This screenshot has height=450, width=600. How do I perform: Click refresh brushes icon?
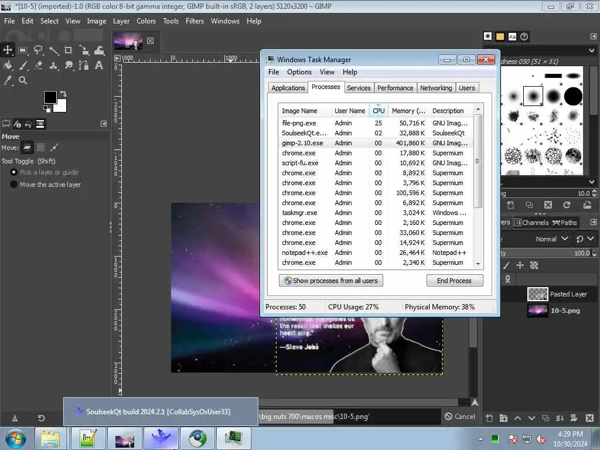(x=567, y=205)
